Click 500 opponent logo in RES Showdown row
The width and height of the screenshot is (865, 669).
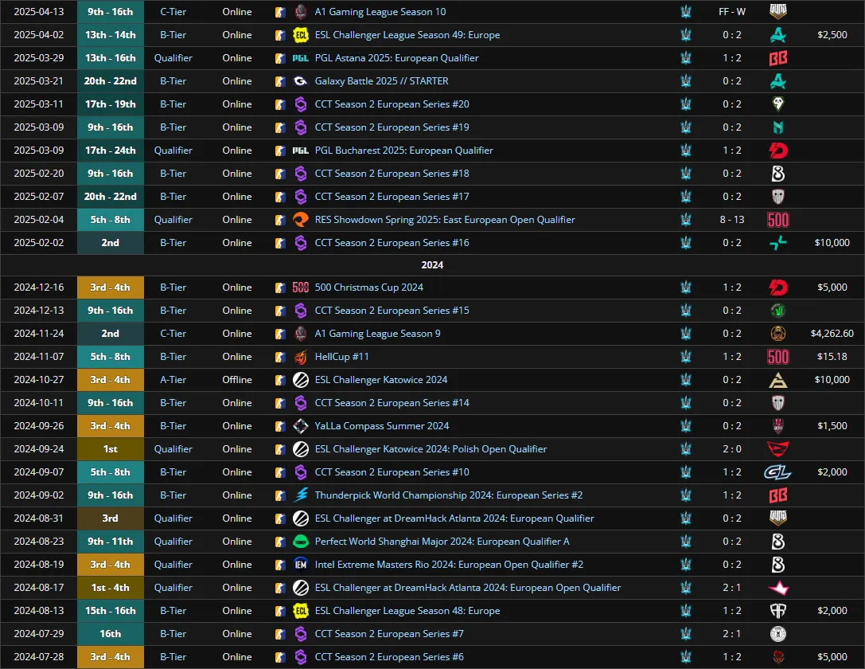pyautogui.click(x=778, y=220)
